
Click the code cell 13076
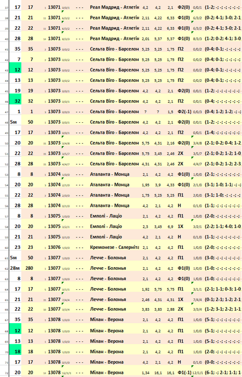click(x=54, y=247)
